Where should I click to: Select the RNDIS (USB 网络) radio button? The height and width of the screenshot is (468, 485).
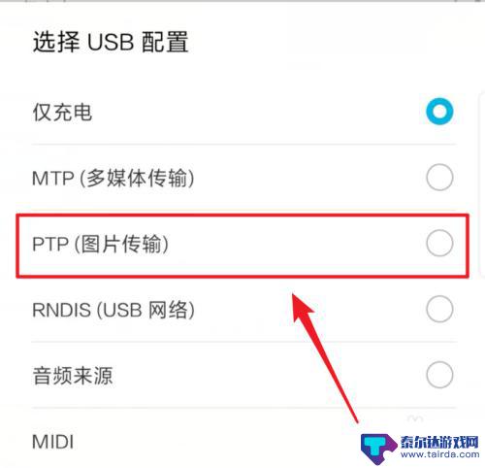(439, 309)
